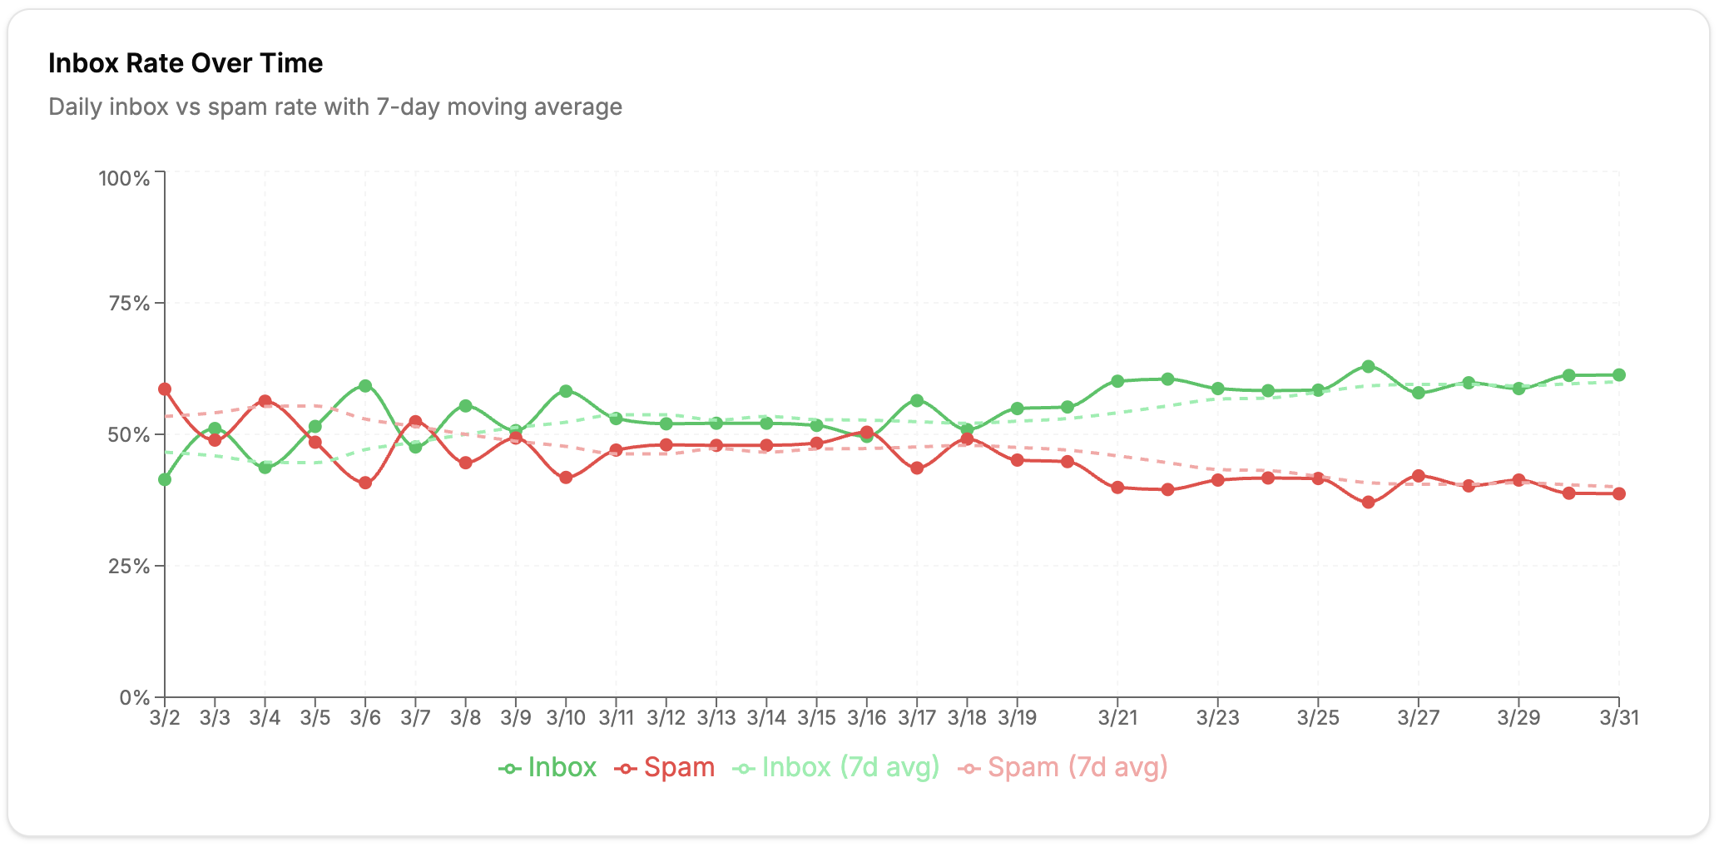
Task: Select the Spam data point on 3/17
Action: [917, 468]
